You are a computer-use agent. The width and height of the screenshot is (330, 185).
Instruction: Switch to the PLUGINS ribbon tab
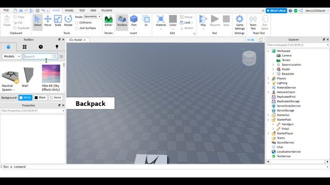point(107,10)
